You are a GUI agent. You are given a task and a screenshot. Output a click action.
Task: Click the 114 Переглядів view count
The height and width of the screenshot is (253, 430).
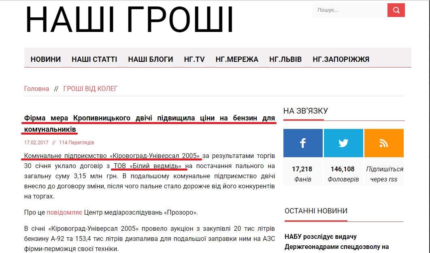point(77,143)
